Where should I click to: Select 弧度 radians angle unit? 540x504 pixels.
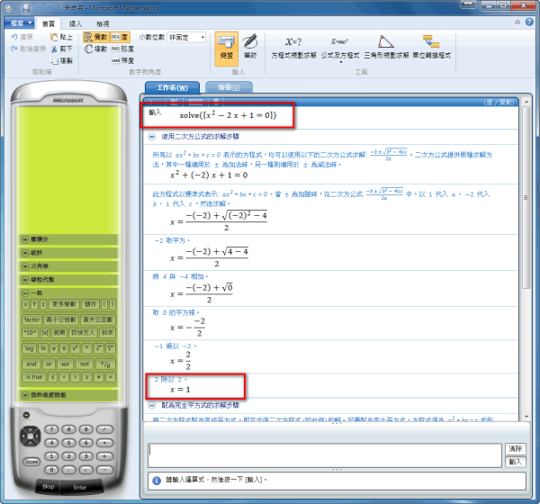[122, 49]
